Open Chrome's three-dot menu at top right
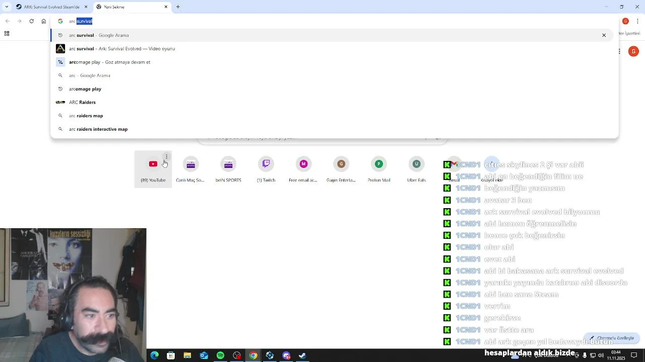Image resolution: width=645 pixels, height=362 pixels. [638, 21]
